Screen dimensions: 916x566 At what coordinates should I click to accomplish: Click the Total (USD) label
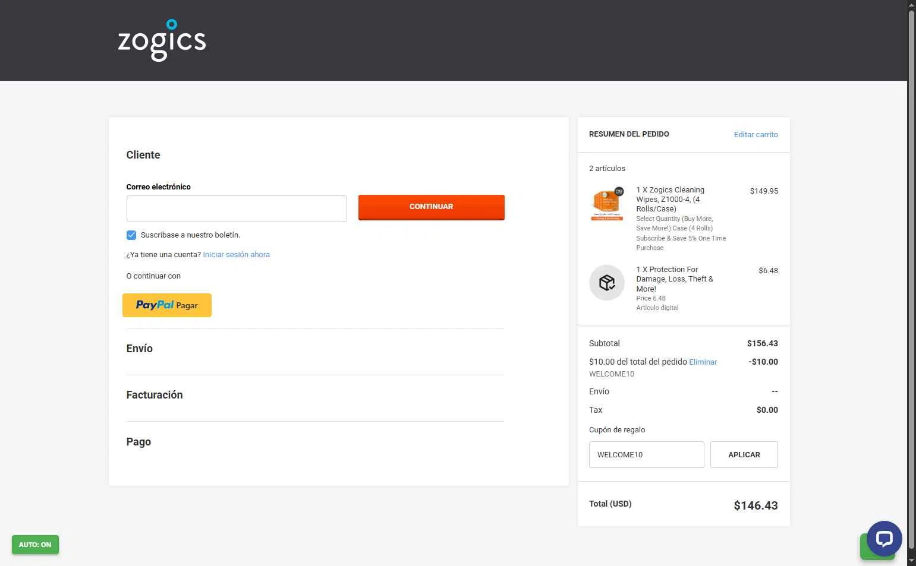pyautogui.click(x=610, y=504)
